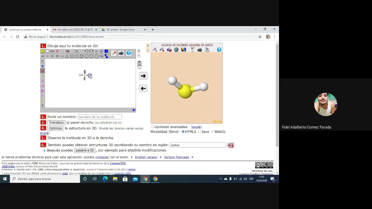Reload the page in browser
Image resolution: width=372 pixels, height=209 pixels.
click(17, 37)
